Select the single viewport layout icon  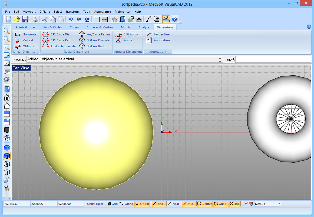pos(97,19)
